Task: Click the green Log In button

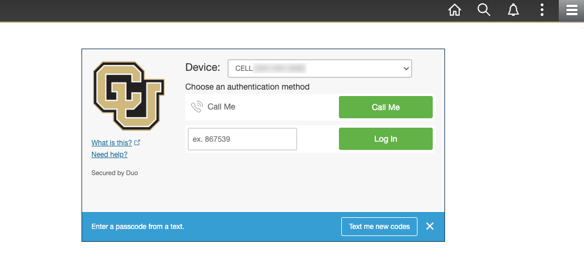Action: (x=385, y=139)
